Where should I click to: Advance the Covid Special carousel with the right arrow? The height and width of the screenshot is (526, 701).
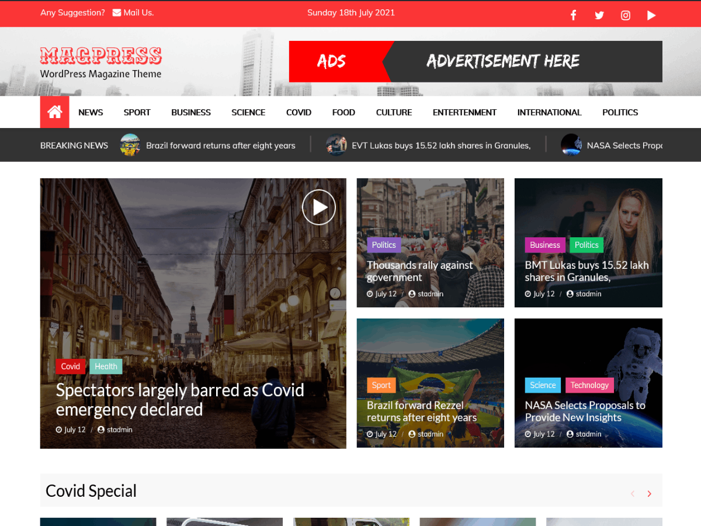(649, 493)
